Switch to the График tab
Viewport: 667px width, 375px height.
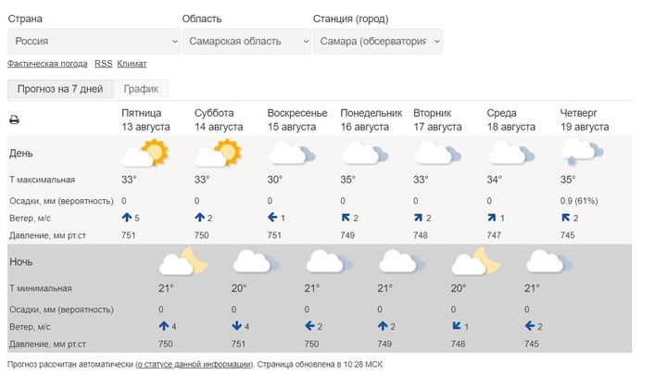(x=141, y=89)
